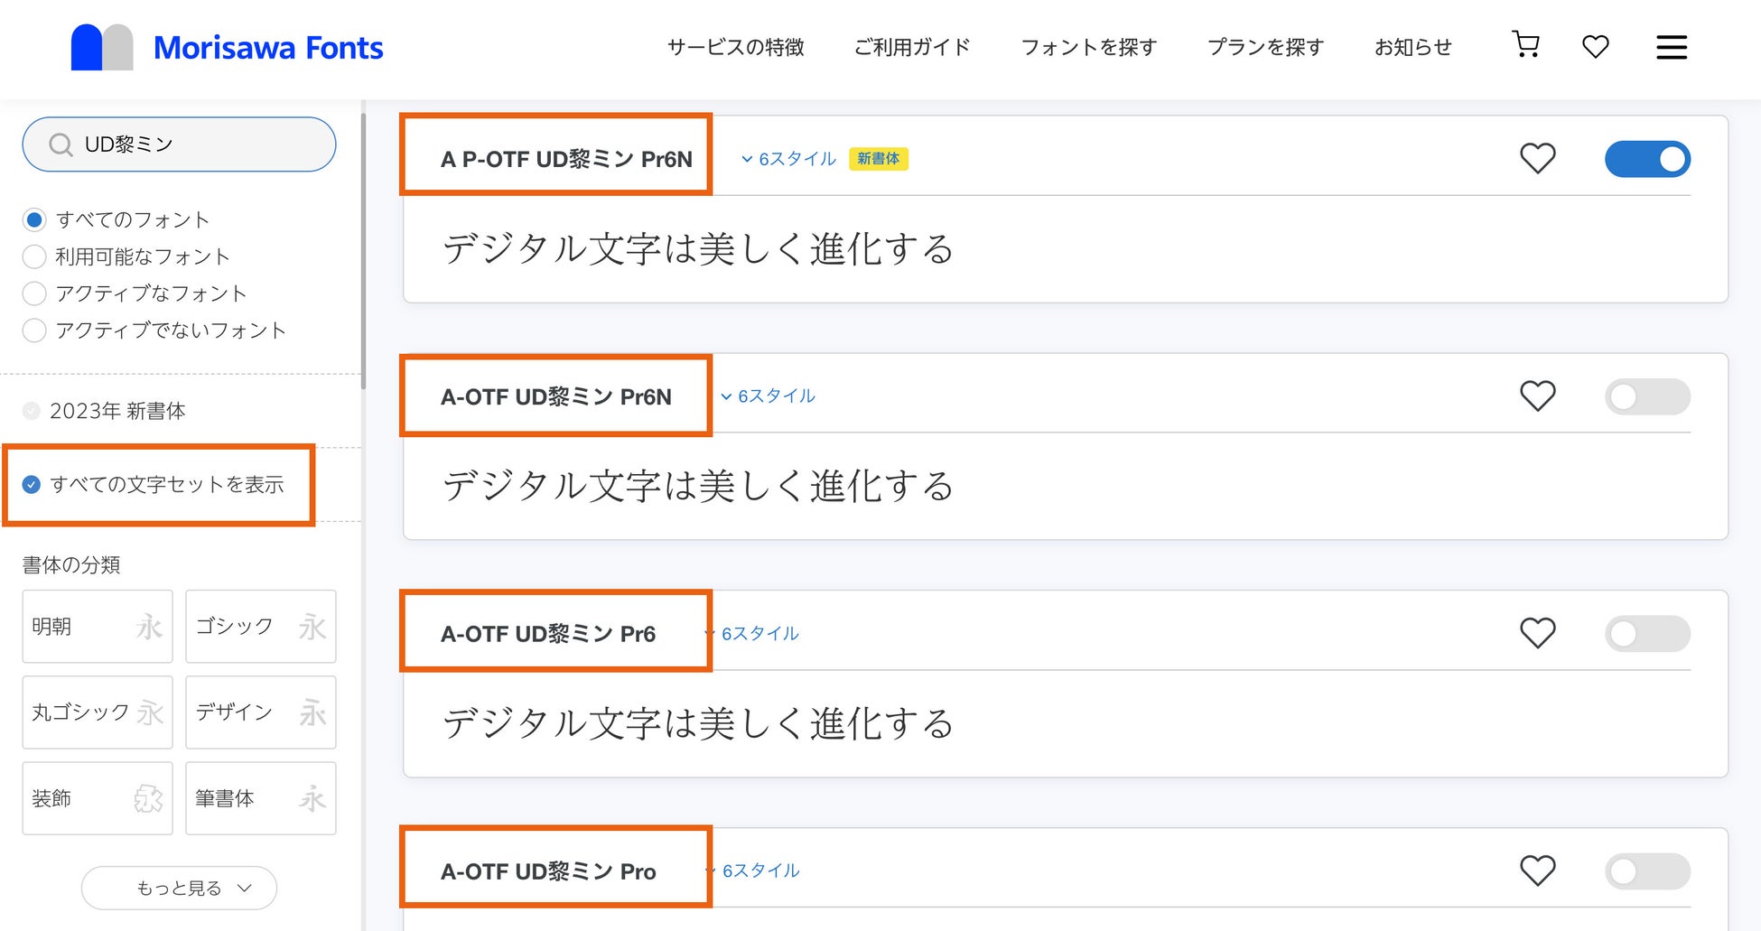Open プランを探す menu item
The image size is (1761, 931).
pyautogui.click(x=1265, y=47)
